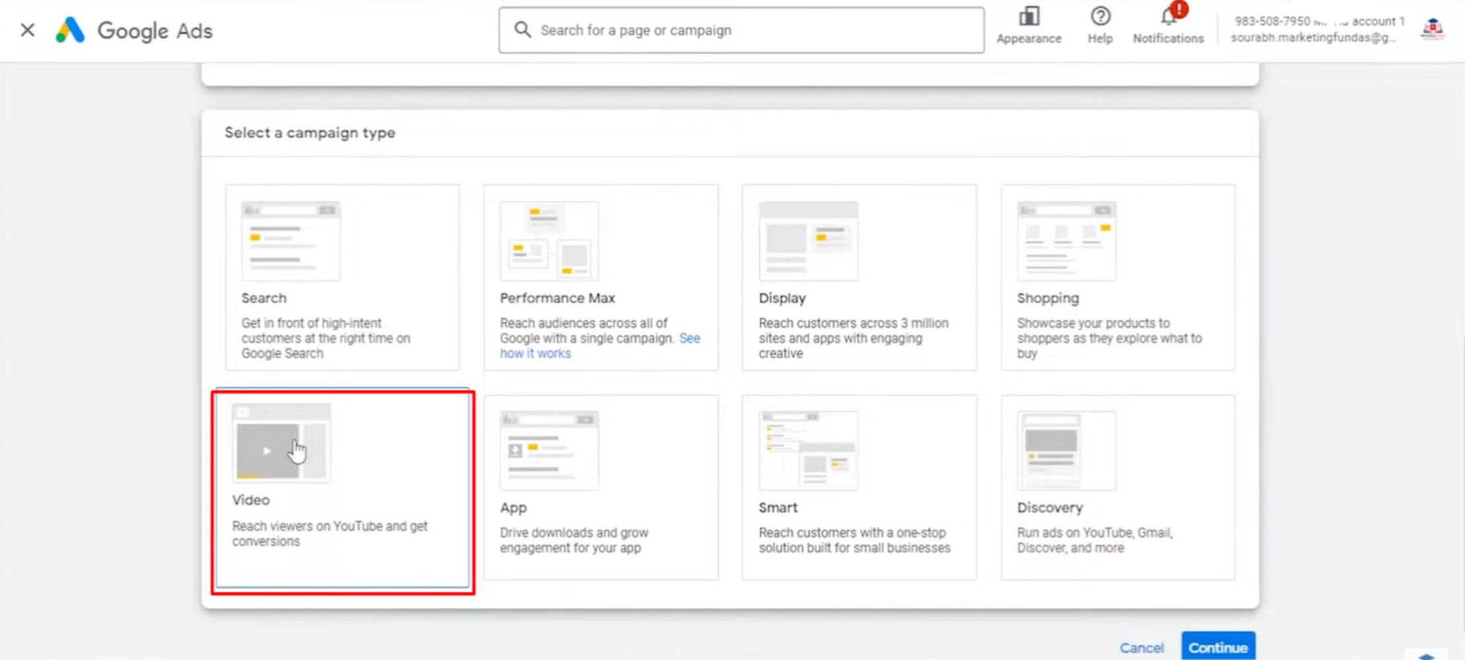Click the page search input field
The image size is (1465, 660).
tap(738, 30)
